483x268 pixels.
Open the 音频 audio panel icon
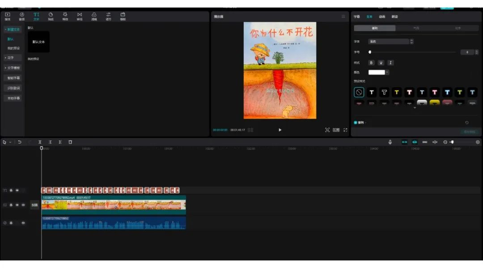tap(21, 16)
